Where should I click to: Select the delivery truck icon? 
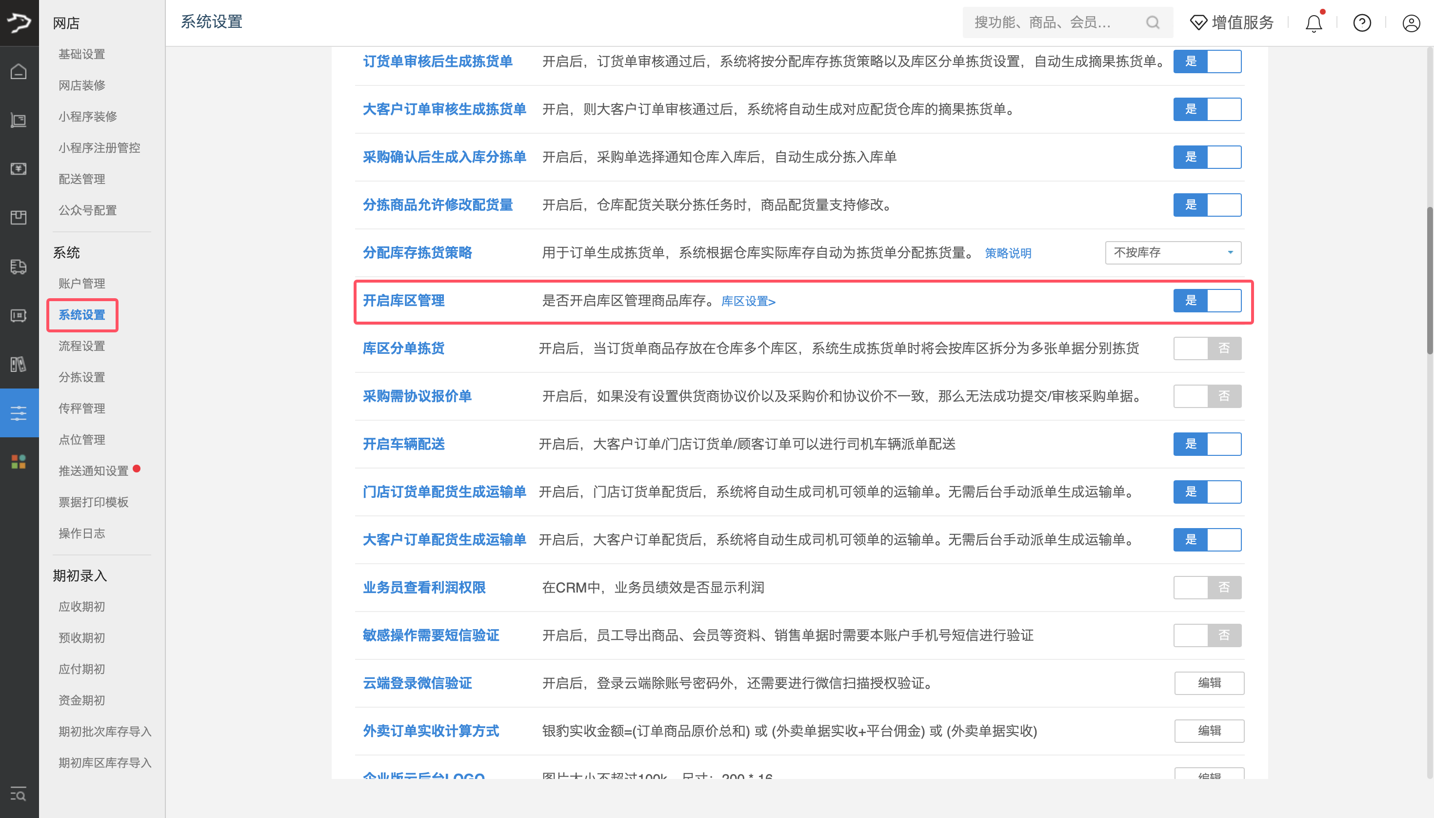pyautogui.click(x=19, y=267)
